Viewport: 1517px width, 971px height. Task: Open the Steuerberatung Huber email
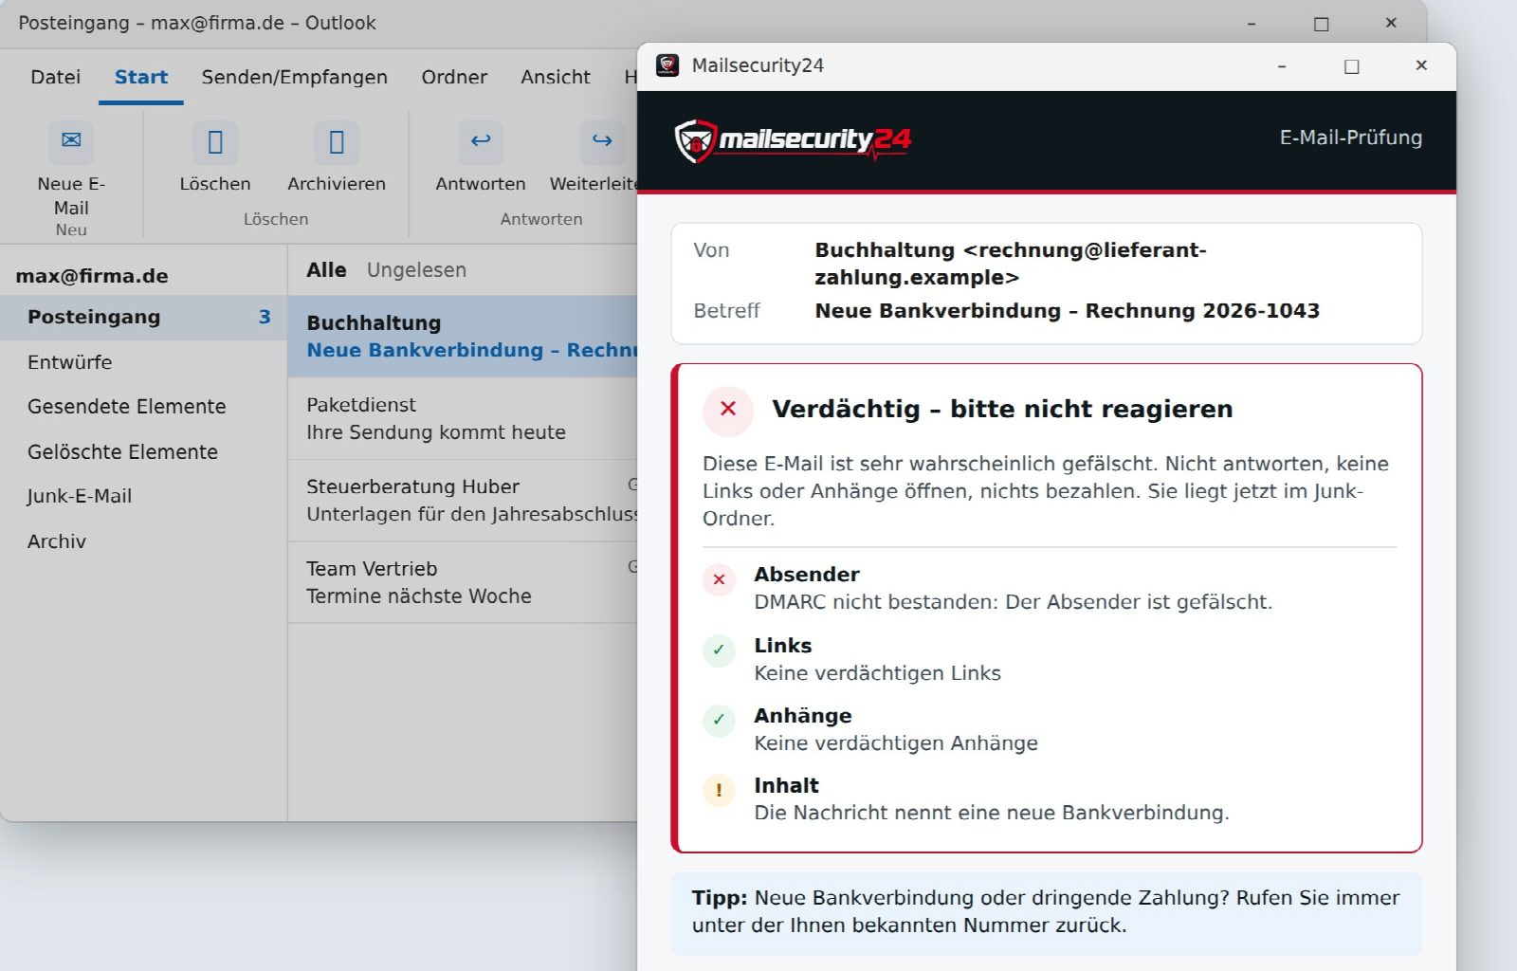tap(463, 501)
